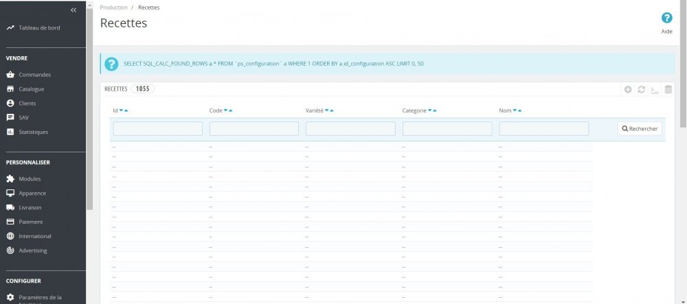Click the Rechercher search button
Image resolution: width=687 pixels, height=304 pixels.
[x=640, y=128]
